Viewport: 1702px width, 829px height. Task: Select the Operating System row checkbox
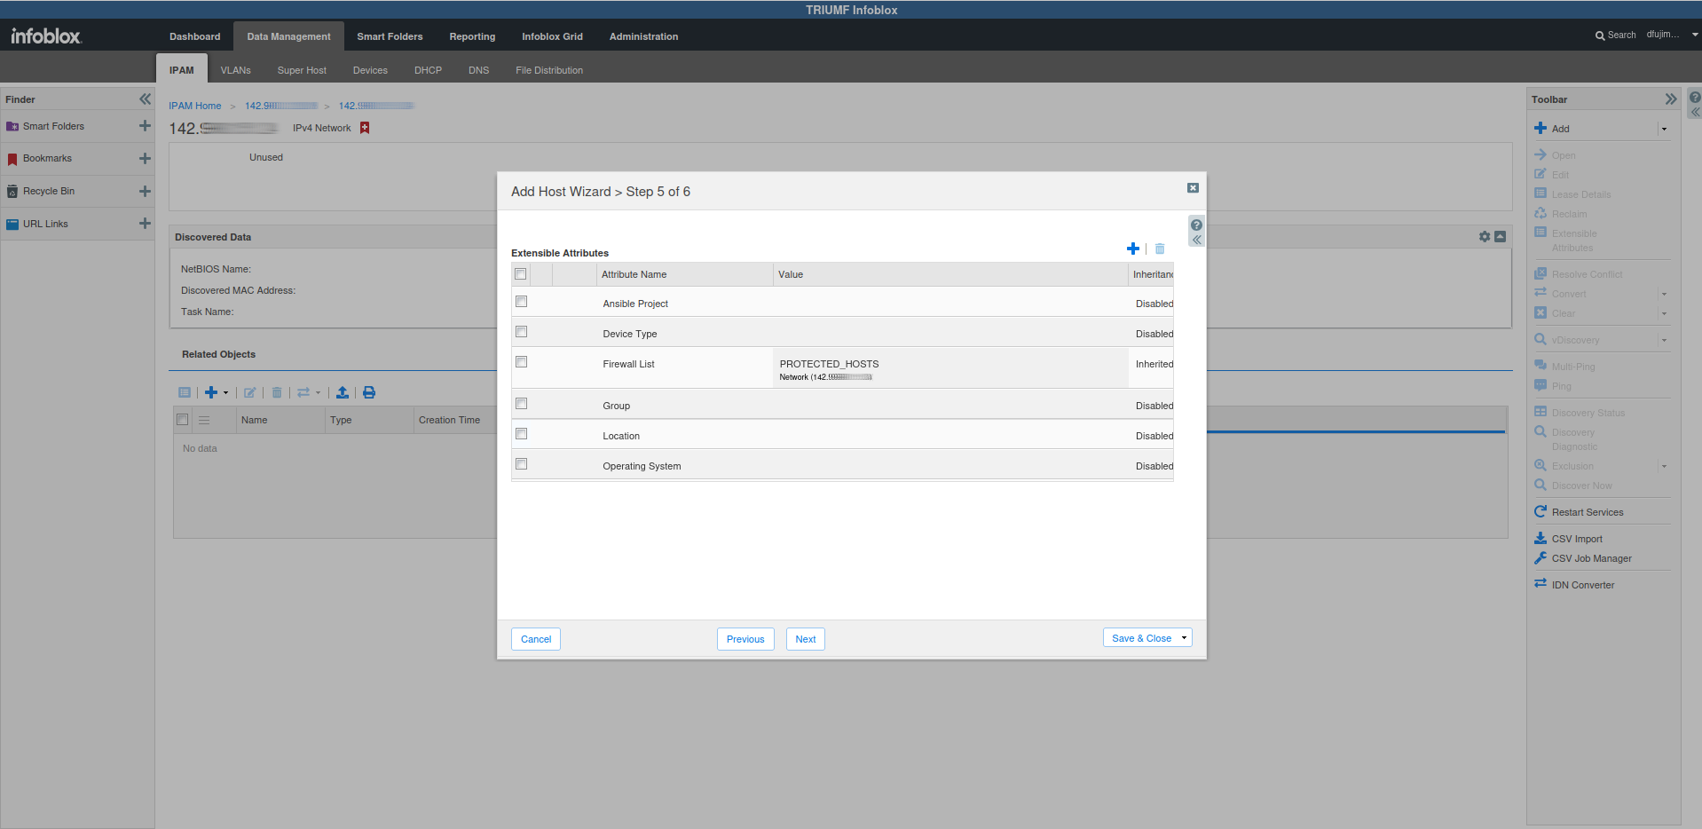point(522,464)
